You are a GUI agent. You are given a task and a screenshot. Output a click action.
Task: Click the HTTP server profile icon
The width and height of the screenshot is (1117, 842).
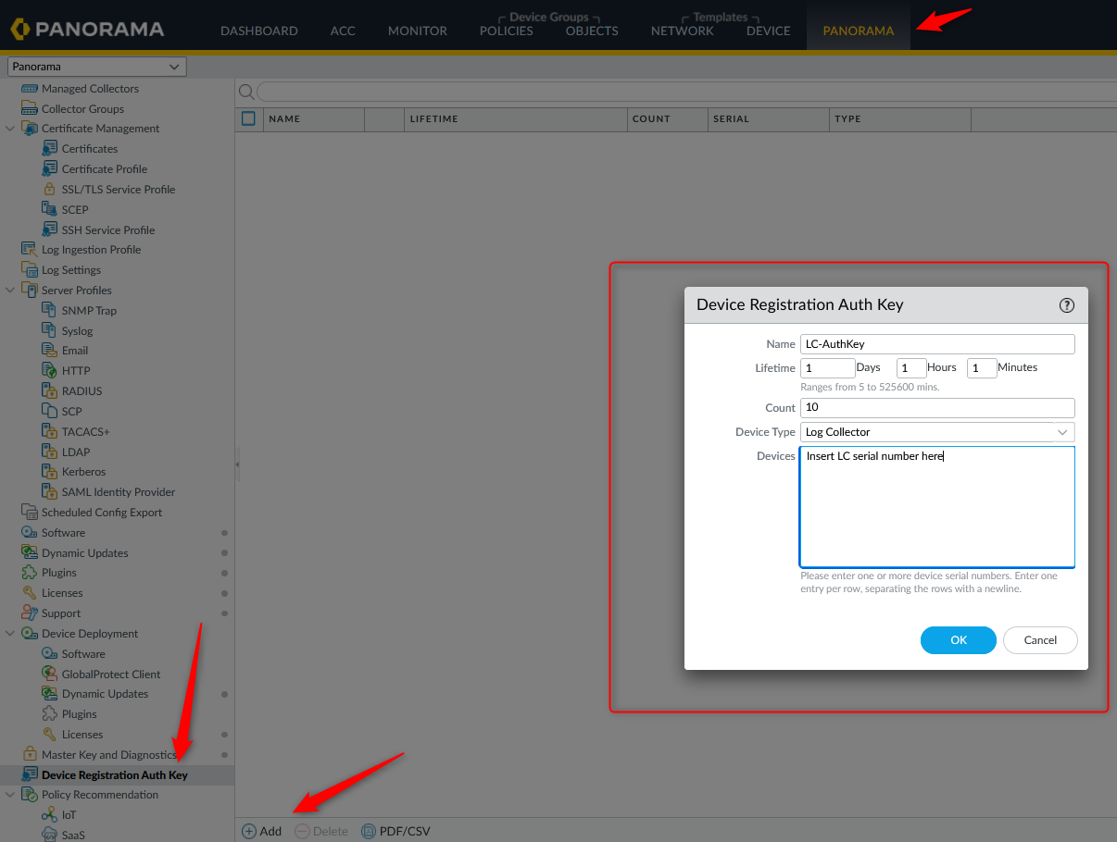pyautogui.click(x=50, y=371)
